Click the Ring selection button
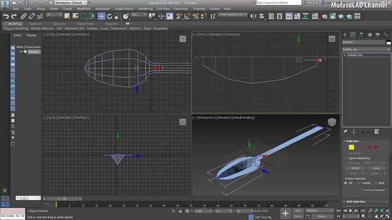This screenshot has width=392, height=220. [x=353, y=174]
